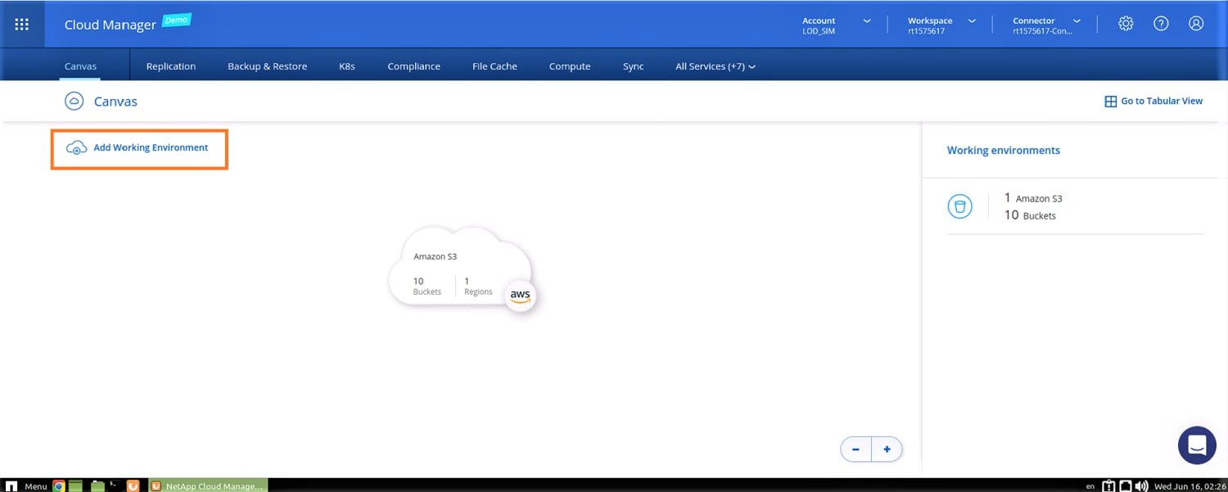Zoom in the canvas with plus button
This screenshot has width=1228, height=492.
[887, 449]
